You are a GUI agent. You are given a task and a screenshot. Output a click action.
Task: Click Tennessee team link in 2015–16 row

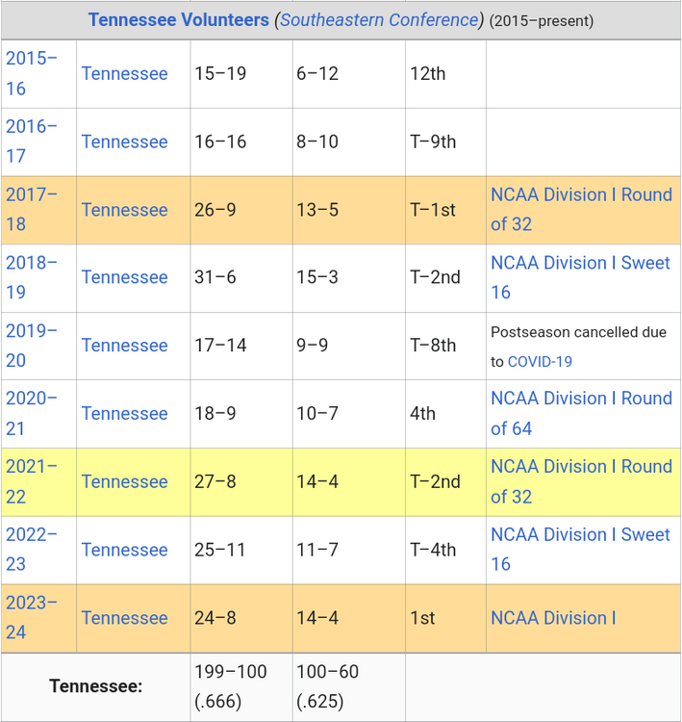point(124,74)
